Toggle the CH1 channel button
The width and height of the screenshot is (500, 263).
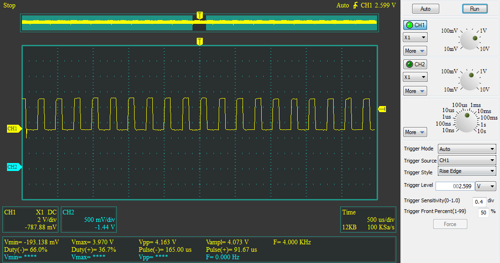(x=415, y=25)
